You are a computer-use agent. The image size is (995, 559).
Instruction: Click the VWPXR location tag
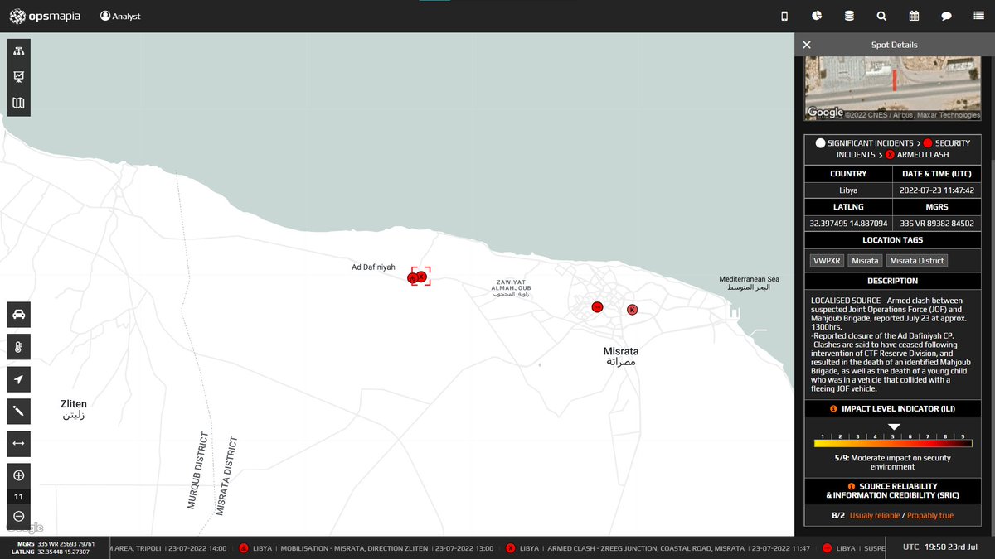point(827,260)
